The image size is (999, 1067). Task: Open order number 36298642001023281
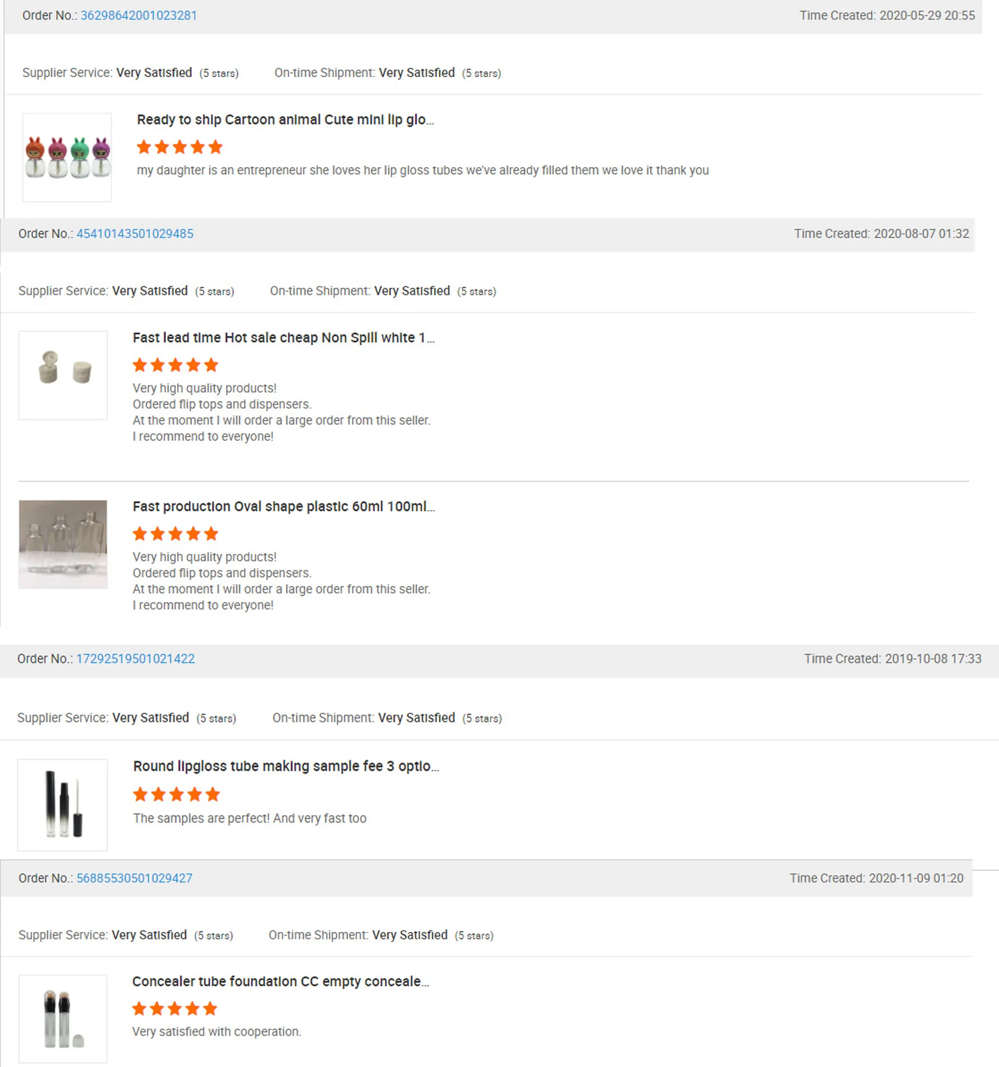[x=139, y=16]
